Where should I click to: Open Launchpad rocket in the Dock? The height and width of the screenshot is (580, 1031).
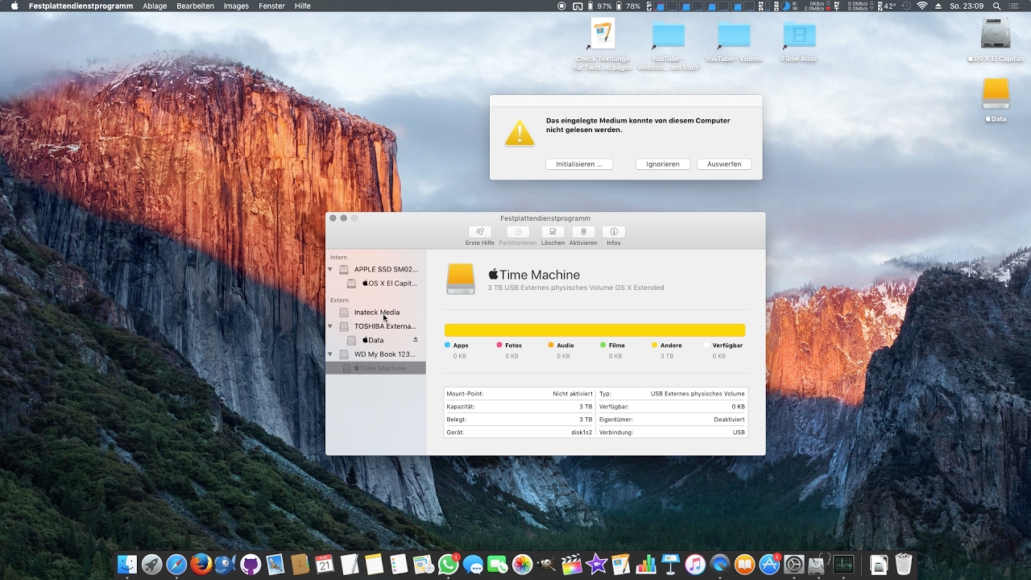(x=151, y=565)
